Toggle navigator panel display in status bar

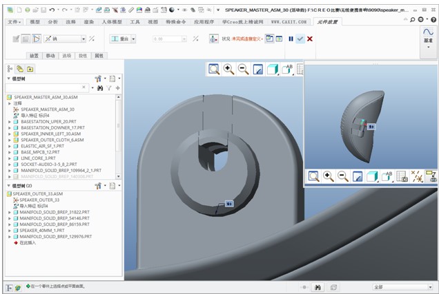pos(9,288)
